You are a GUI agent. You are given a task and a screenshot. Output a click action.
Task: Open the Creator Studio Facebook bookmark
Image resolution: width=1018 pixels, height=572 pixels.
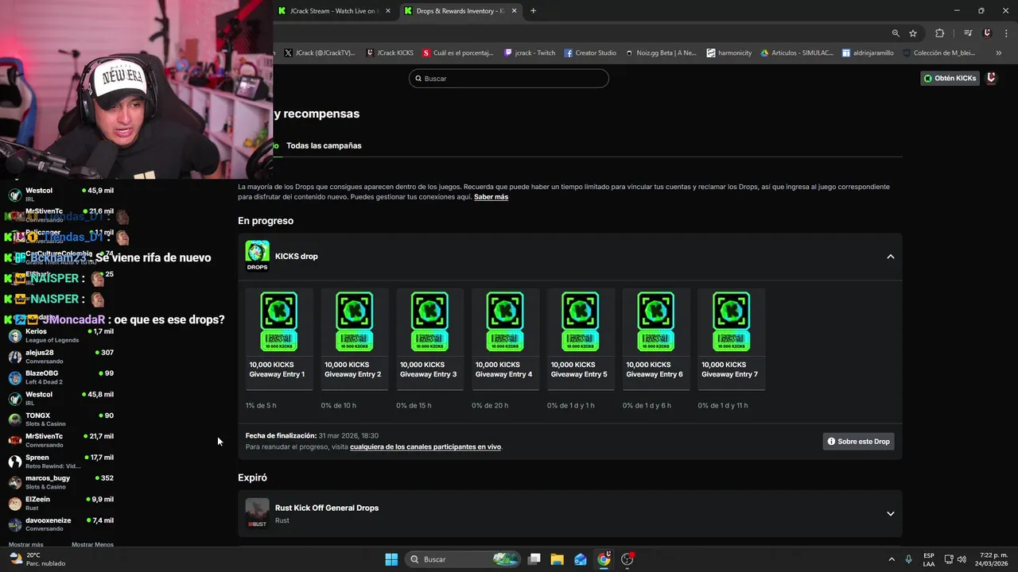pyautogui.click(x=590, y=52)
